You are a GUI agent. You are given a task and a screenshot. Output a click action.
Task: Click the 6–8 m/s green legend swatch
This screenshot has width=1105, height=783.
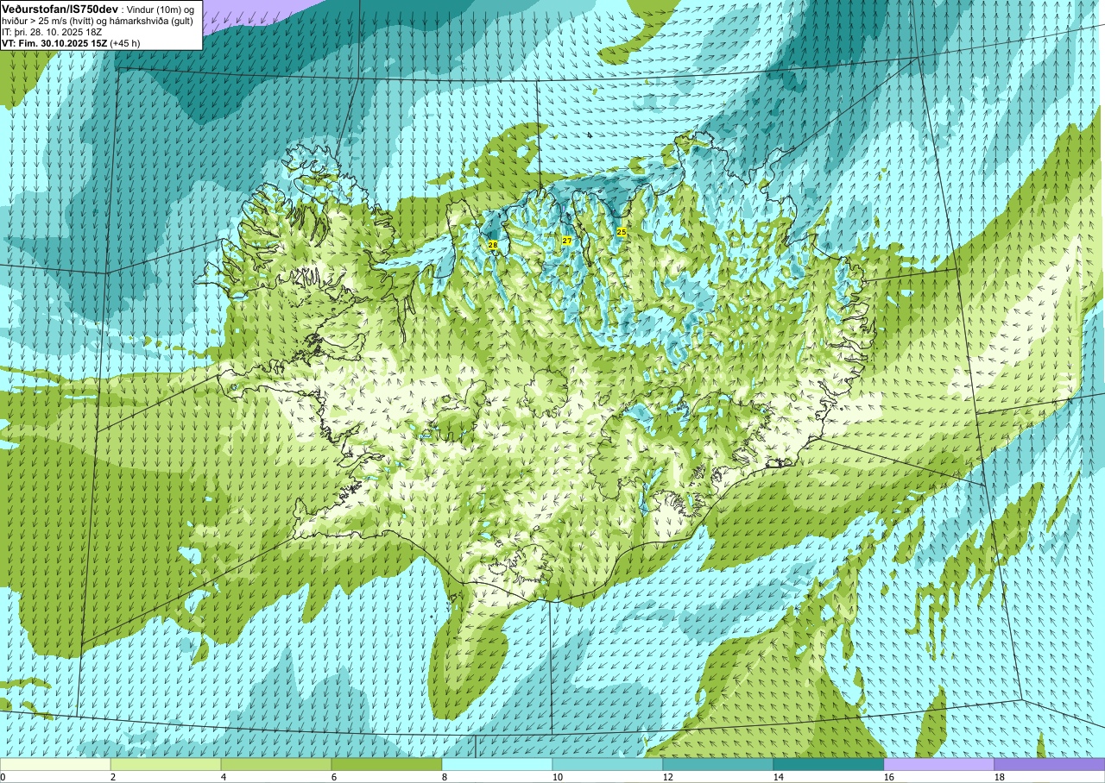point(387,764)
